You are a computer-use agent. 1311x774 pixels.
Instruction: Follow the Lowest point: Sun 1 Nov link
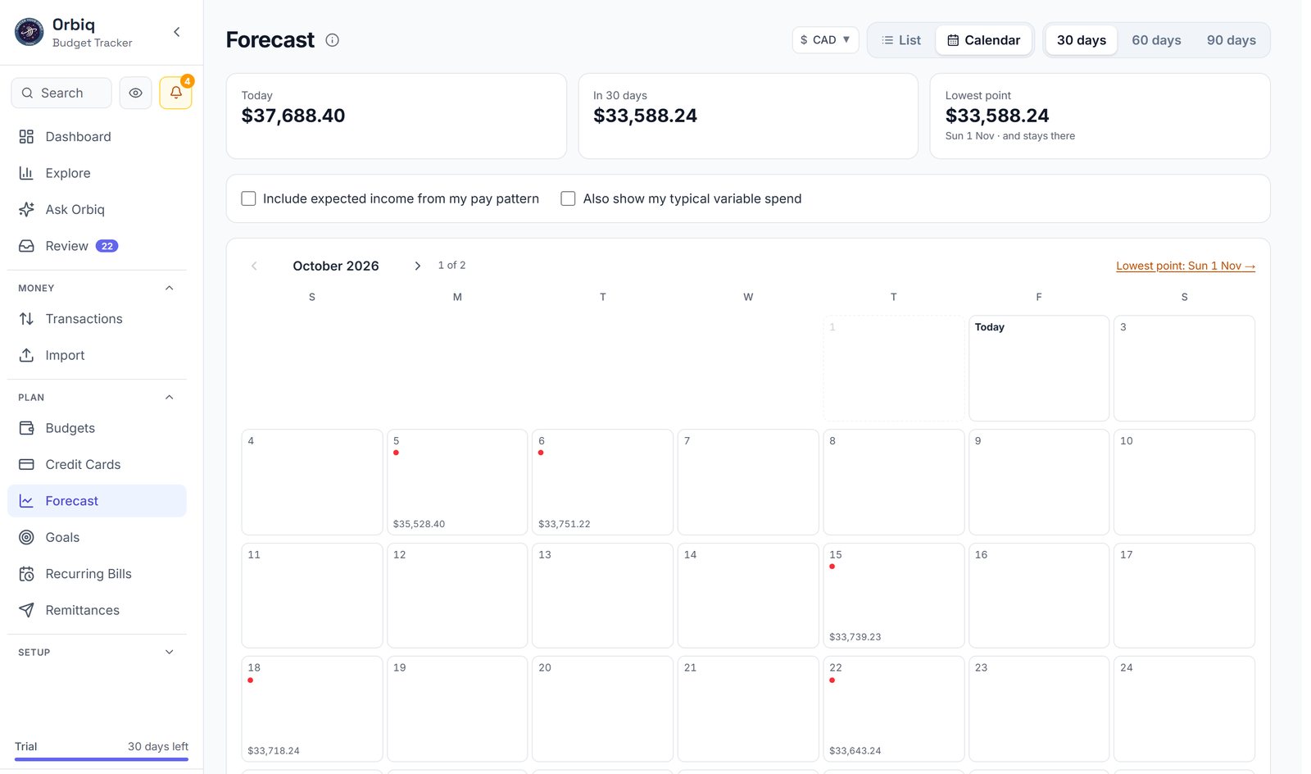coord(1186,266)
